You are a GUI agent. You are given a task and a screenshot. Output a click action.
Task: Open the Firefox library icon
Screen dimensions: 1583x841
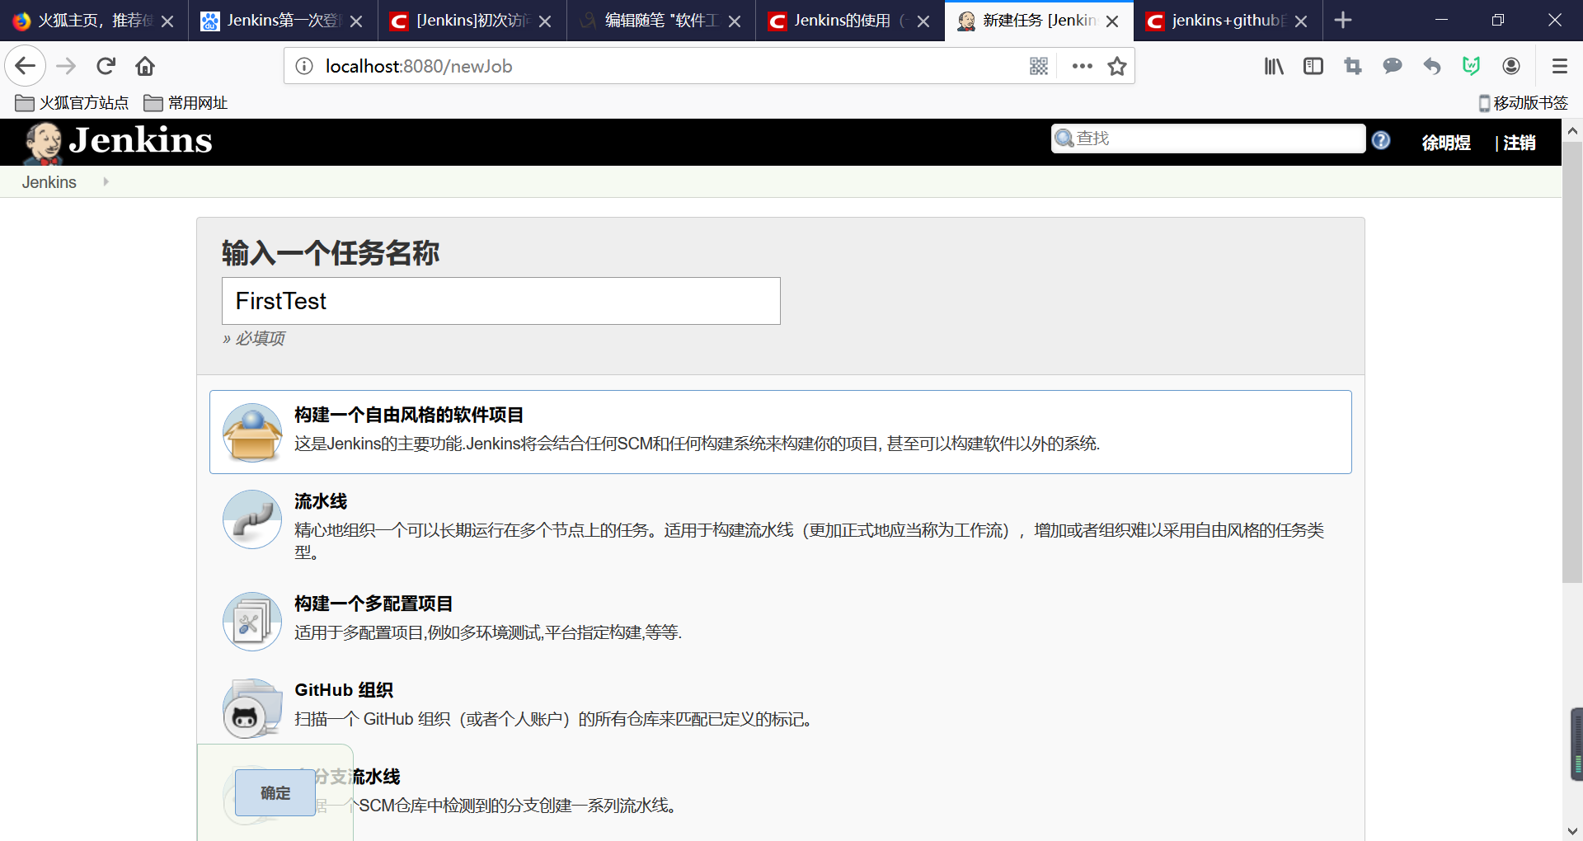(1274, 66)
